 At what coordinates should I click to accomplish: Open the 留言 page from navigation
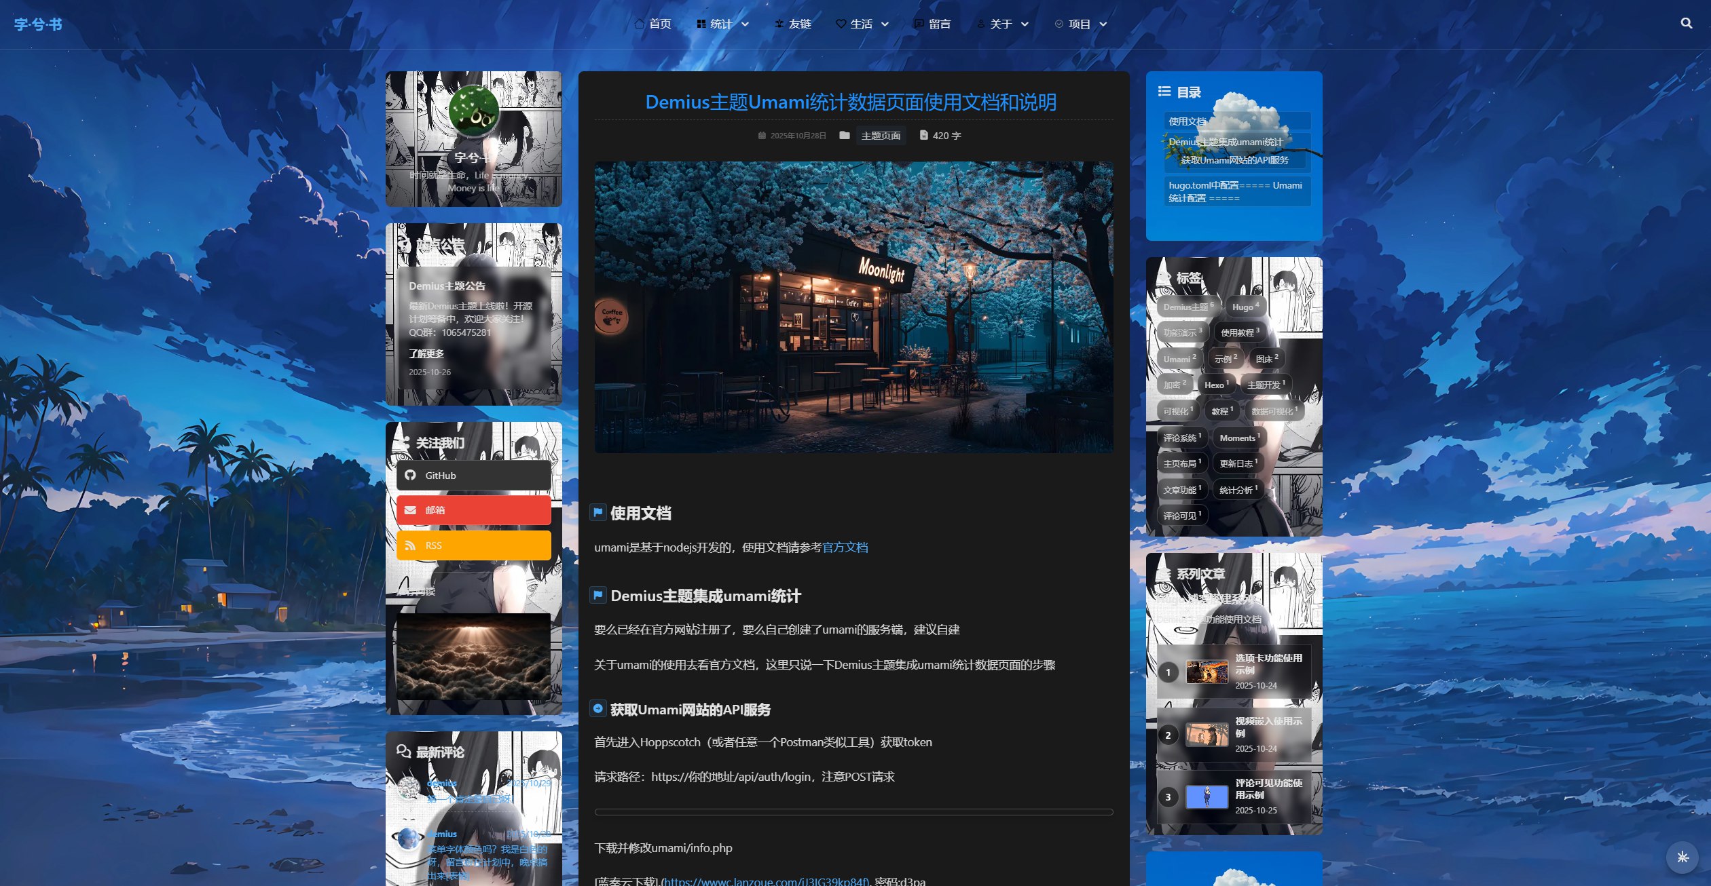pos(940,24)
